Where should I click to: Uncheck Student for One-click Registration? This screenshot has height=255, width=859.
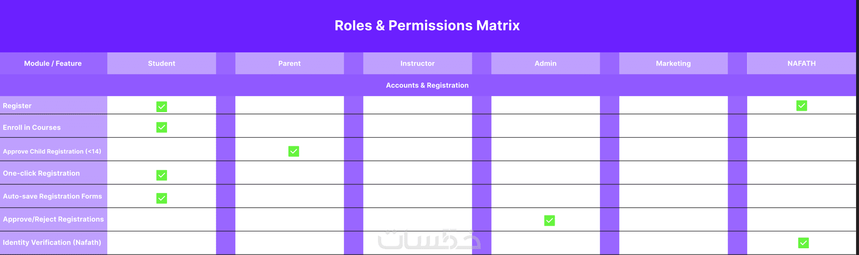tap(162, 175)
